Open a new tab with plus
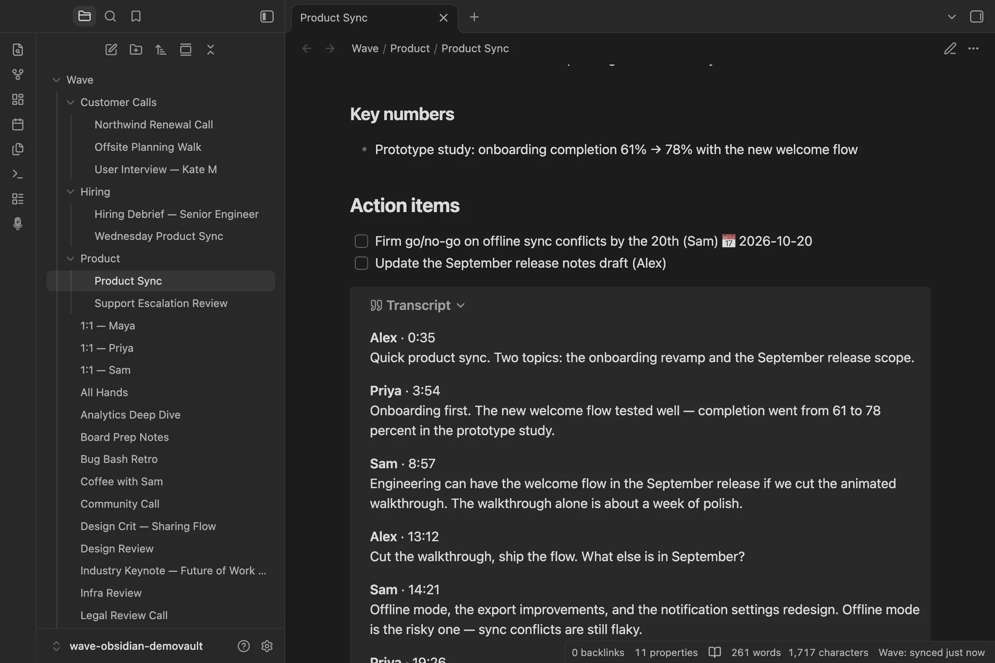This screenshot has height=663, width=995. point(474,17)
